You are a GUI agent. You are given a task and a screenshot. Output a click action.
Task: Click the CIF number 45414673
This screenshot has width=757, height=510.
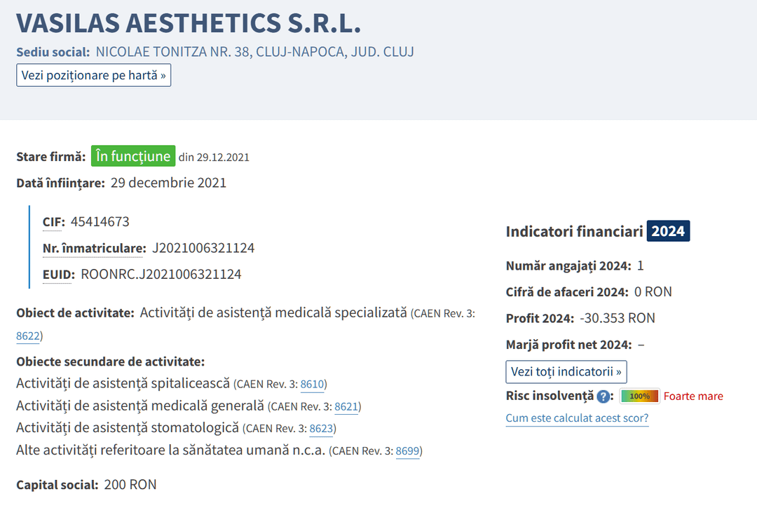100,222
